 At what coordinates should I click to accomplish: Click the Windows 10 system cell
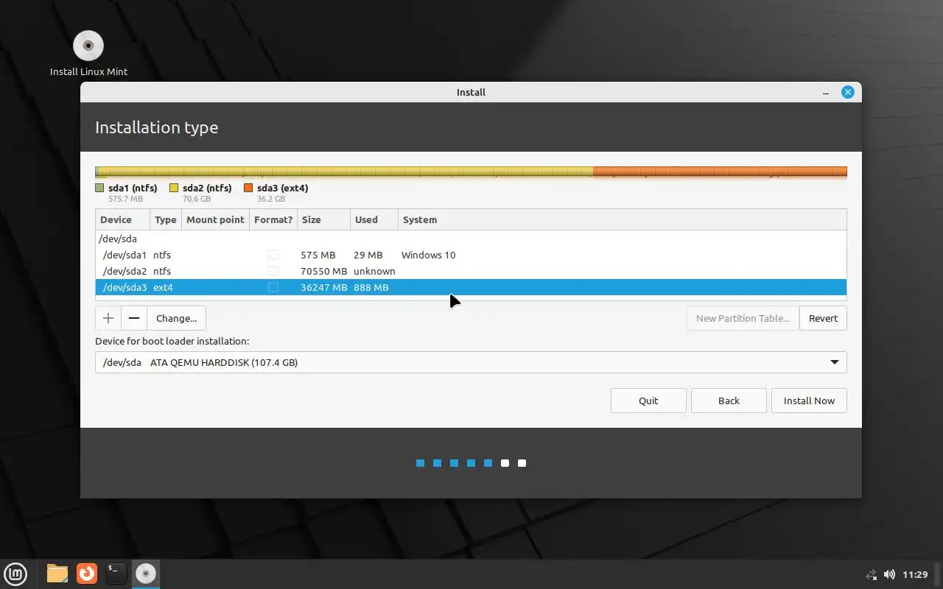click(428, 255)
